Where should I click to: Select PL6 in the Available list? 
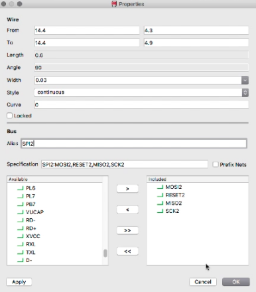31,188
